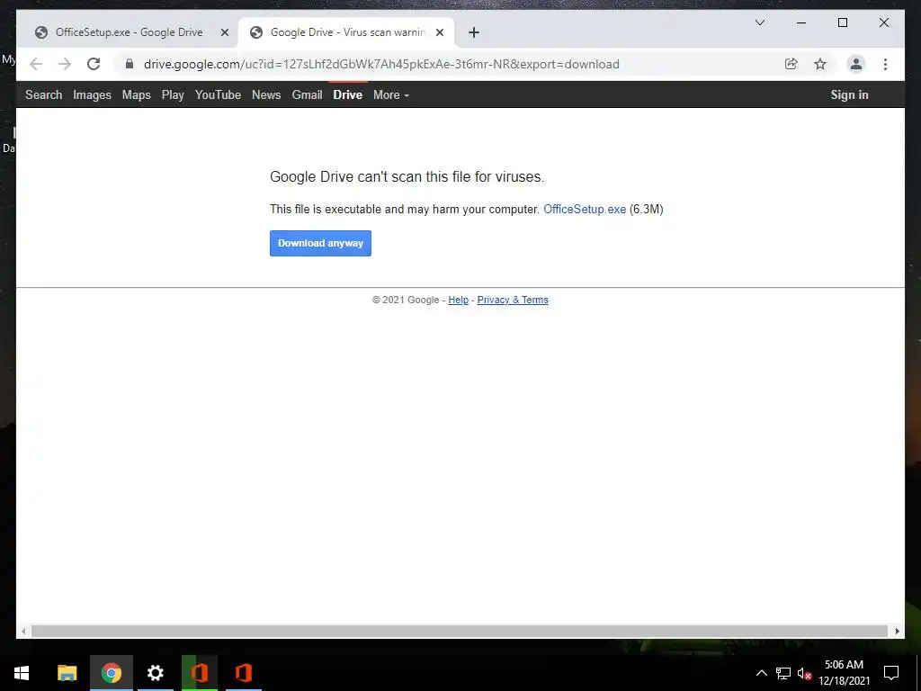Click the Chrome taskbar icon
This screenshot has width=921, height=691.
[111, 673]
